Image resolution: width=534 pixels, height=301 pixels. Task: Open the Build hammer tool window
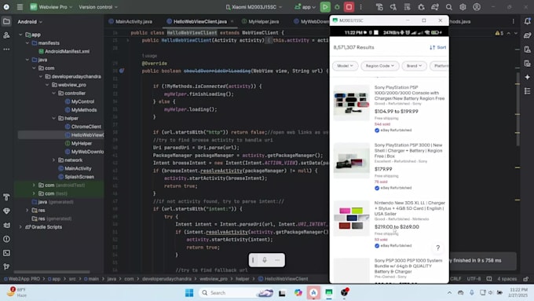pyautogui.click(x=6, y=197)
